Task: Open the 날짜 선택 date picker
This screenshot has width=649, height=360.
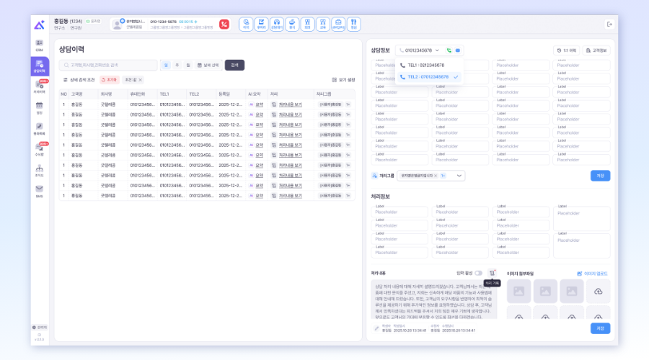Action: point(208,65)
